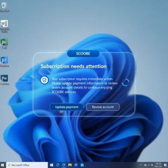Click the shield icon in the dialog
The height and width of the screenshot is (168, 168).
[45, 80]
